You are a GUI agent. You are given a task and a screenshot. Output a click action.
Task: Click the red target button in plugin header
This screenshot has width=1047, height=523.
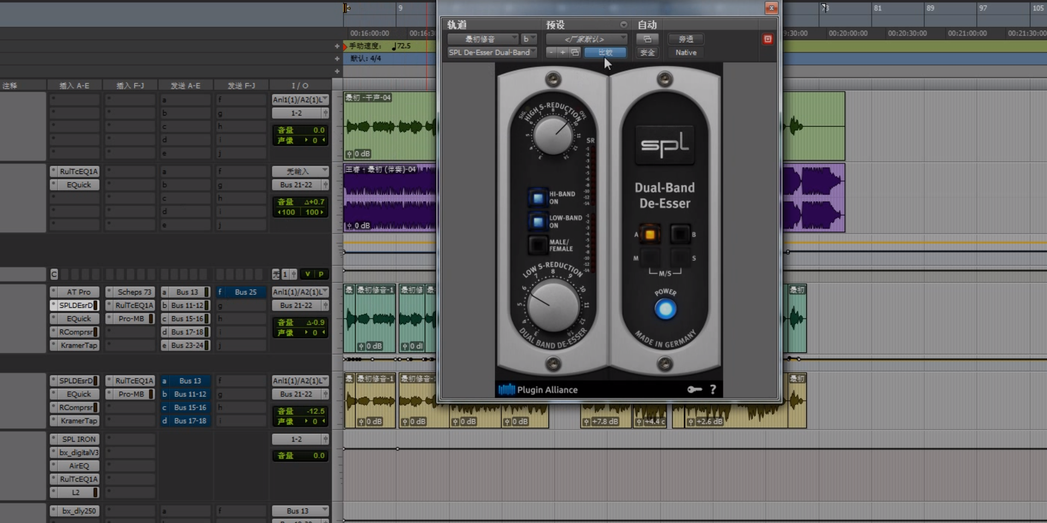(x=767, y=39)
